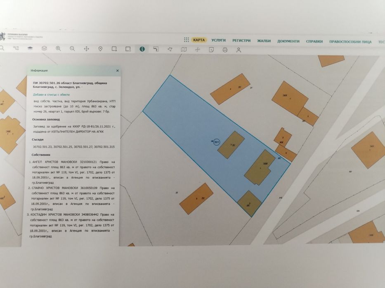Open the apps grid menu icon
The width and height of the screenshot is (385, 288).
coord(187,39)
